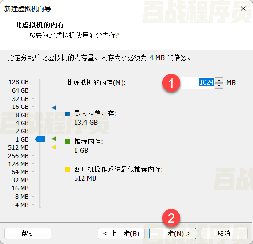Click the 512 MB scale label on slider
Screen dimensions: 253x244
point(18,147)
